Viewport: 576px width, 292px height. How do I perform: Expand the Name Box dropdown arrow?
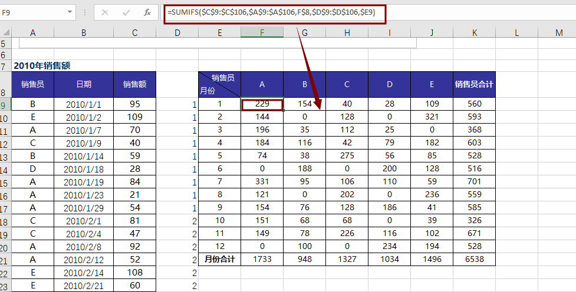point(70,12)
